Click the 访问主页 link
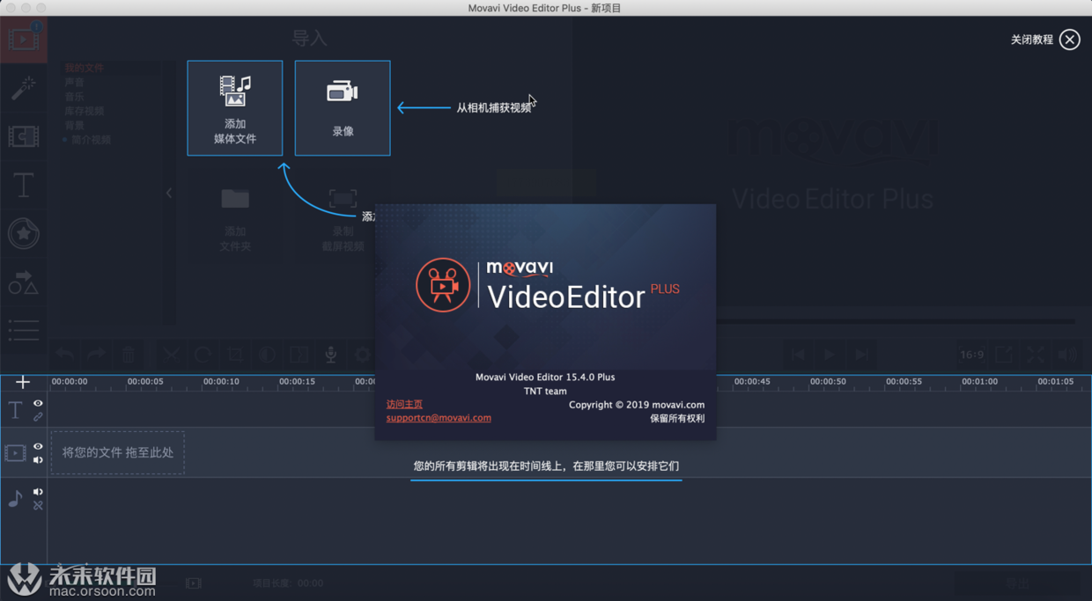 (x=404, y=404)
